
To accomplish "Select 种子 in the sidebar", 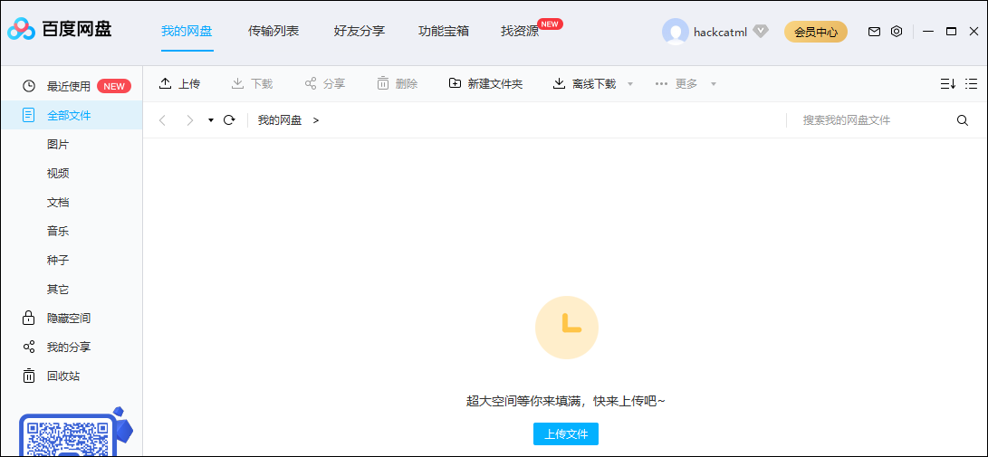I will [58, 260].
